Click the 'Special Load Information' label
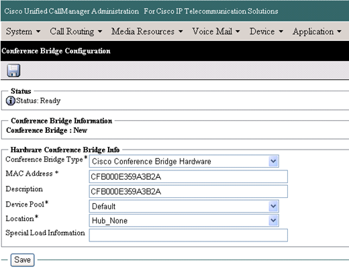 46,233
